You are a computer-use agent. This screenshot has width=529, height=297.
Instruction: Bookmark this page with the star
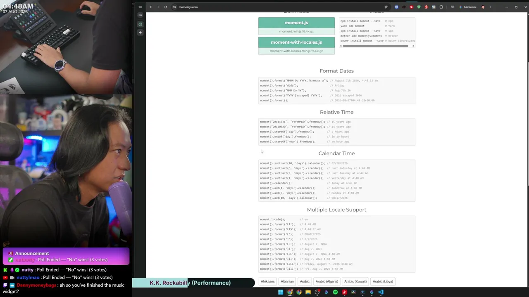click(x=386, y=7)
